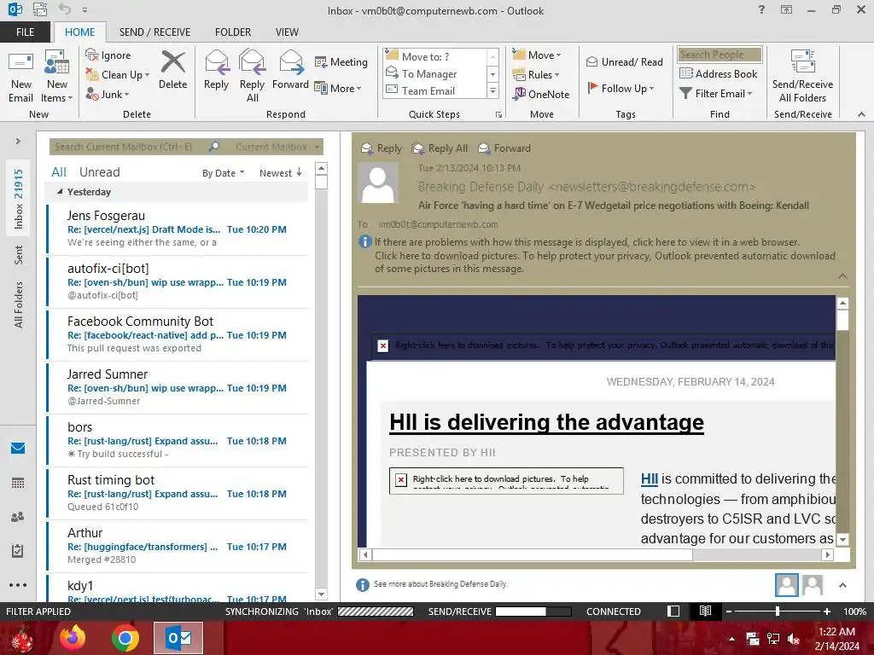The image size is (874, 655).
Task: Toggle the Newest sort order
Action: tap(280, 173)
